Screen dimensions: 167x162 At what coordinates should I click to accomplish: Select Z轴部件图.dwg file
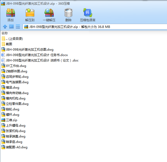click(x=14, y=71)
